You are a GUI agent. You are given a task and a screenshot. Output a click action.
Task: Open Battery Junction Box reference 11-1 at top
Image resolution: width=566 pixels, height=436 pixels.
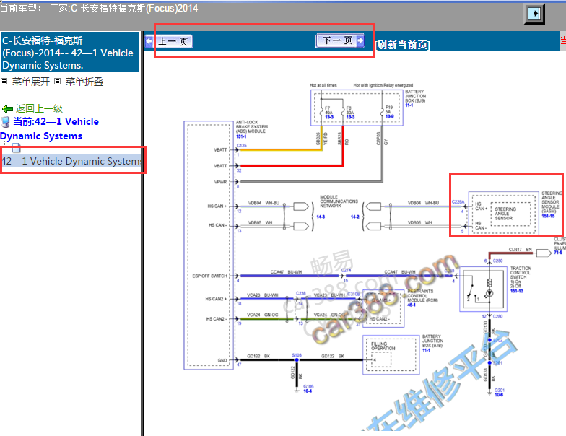pos(409,105)
